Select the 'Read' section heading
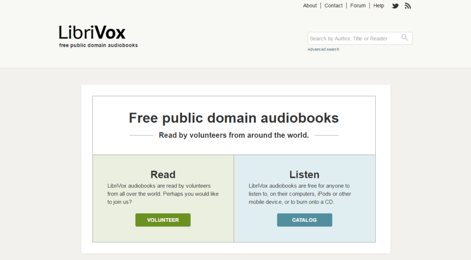The height and width of the screenshot is (260, 471). [x=163, y=175]
